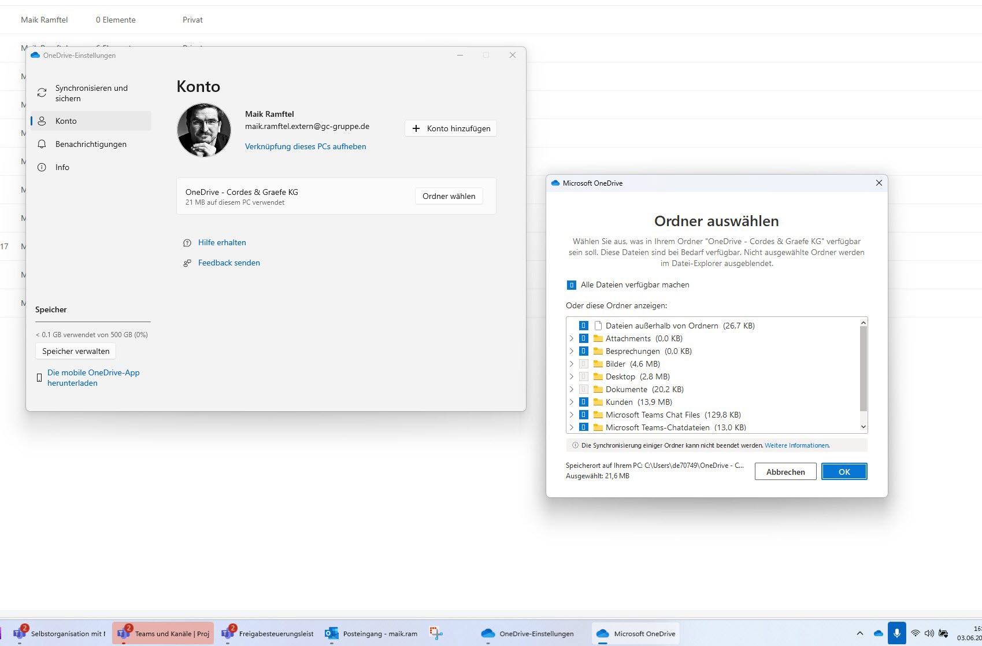Click the bell icon for Benachrichtigungen
The width and height of the screenshot is (982, 646).
tap(42, 144)
